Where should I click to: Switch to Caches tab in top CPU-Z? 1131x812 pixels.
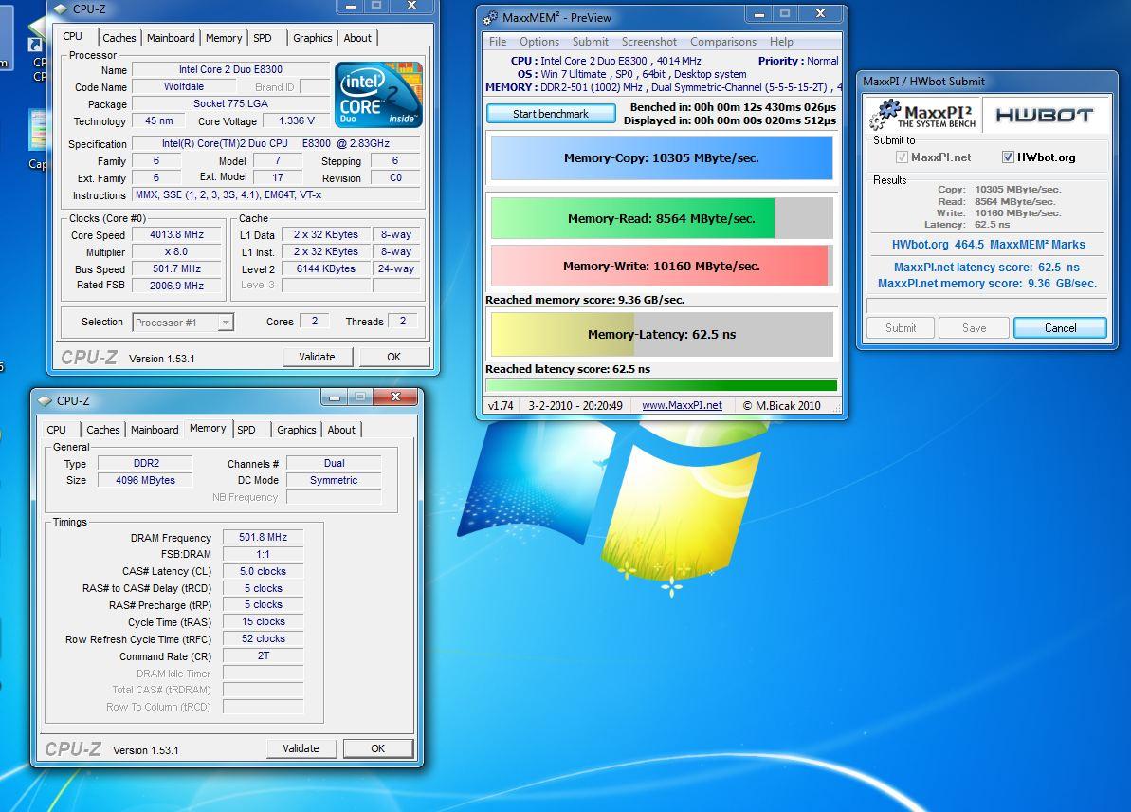[119, 38]
